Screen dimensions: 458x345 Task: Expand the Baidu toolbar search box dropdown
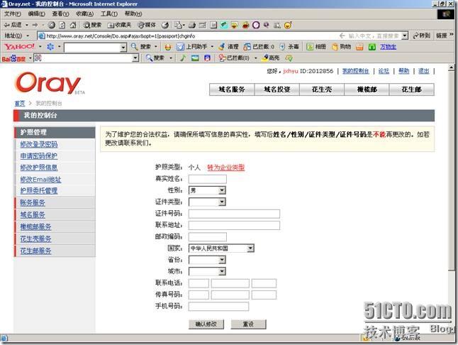pyautogui.click(x=135, y=58)
